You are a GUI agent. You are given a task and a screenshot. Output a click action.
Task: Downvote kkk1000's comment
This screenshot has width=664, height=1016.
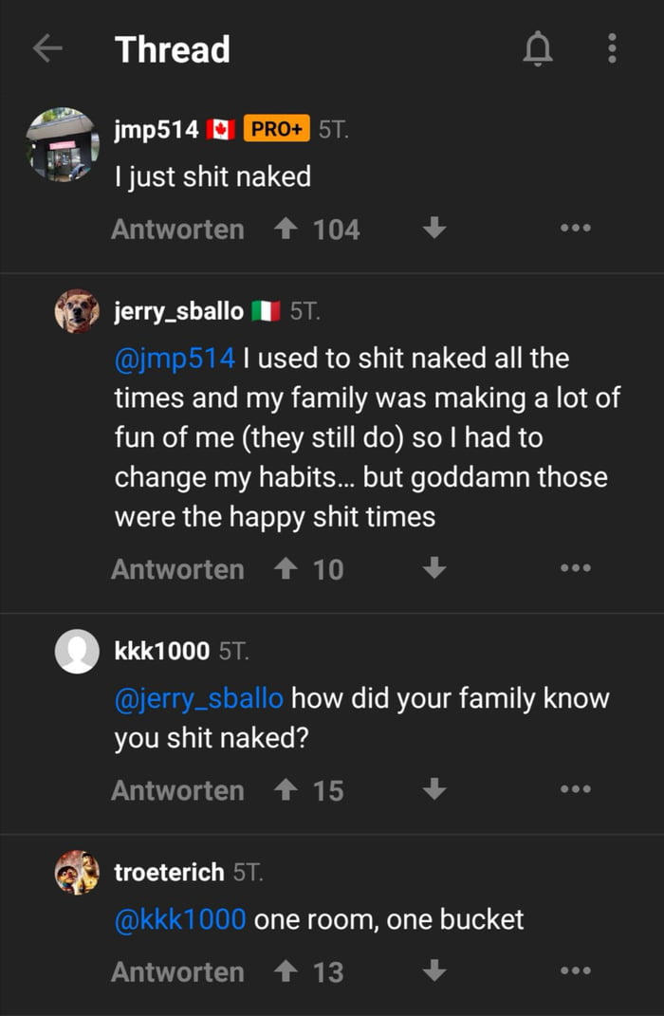[x=434, y=789]
